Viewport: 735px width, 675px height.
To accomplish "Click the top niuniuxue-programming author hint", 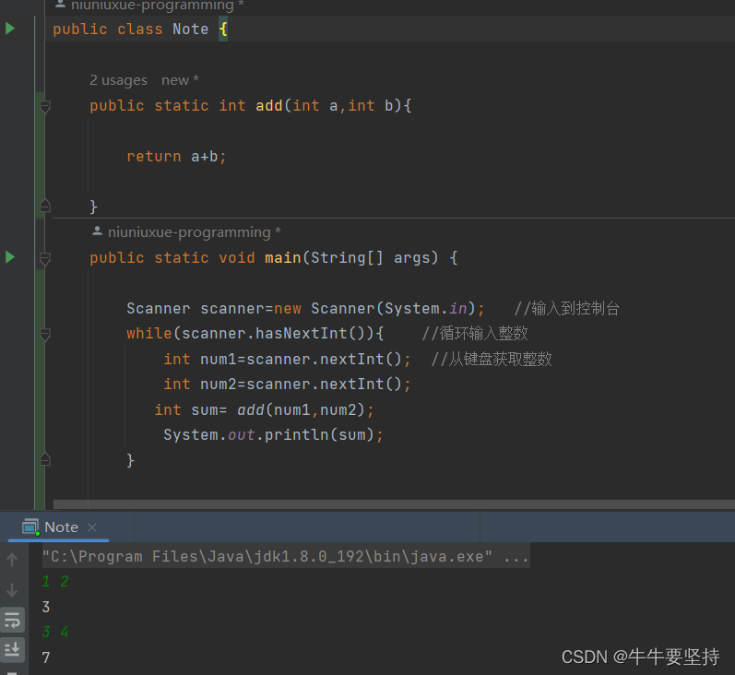I will (149, 6).
